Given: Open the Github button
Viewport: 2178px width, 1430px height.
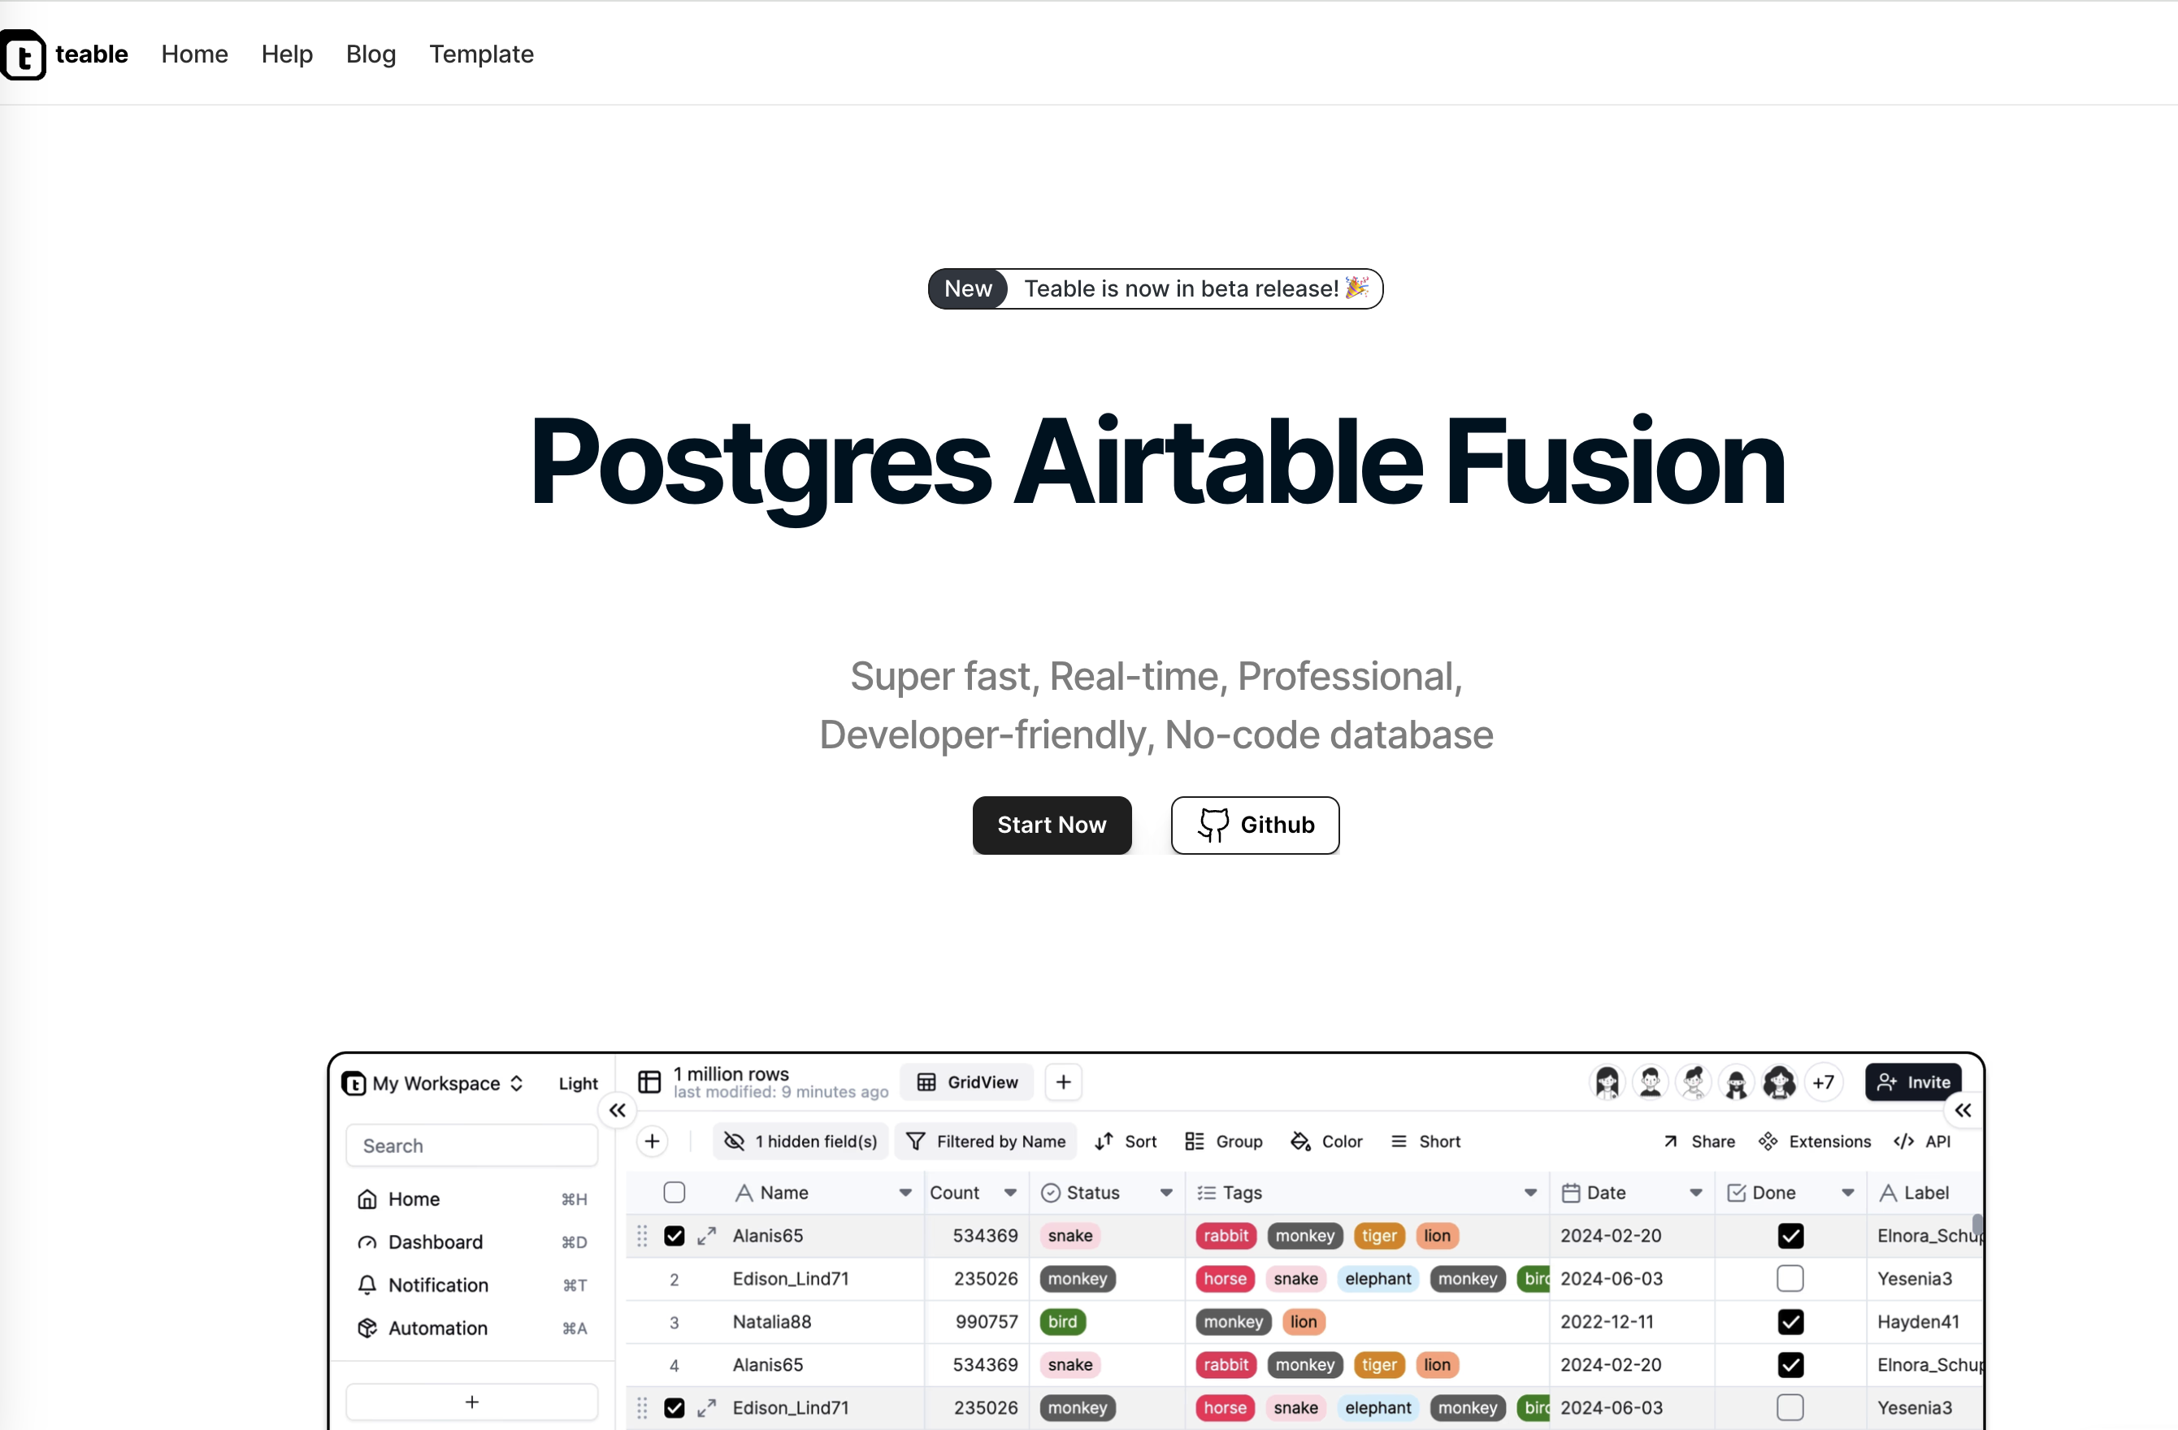Looking at the screenshot, I should pos(1255,825).
